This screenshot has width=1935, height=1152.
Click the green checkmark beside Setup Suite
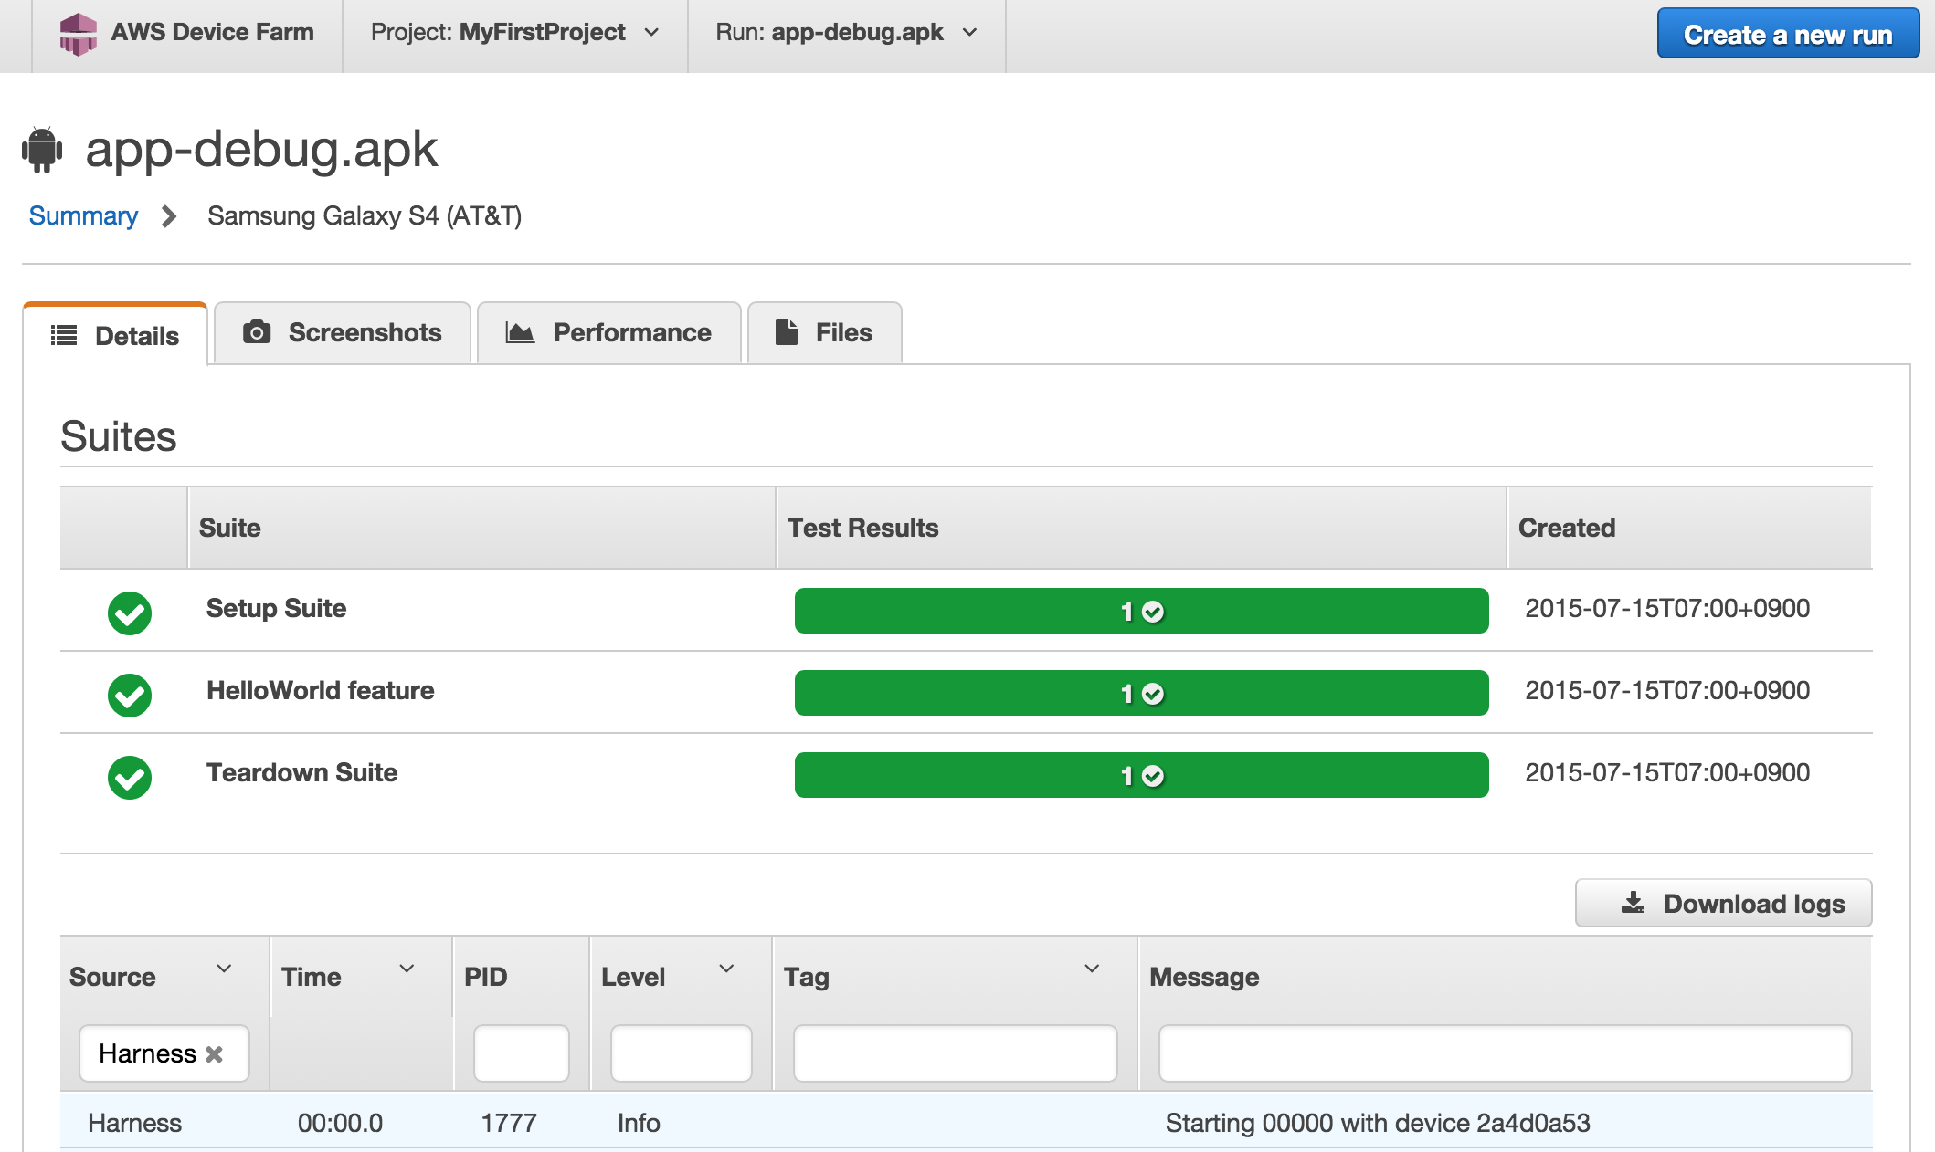(x=130, y=613)
